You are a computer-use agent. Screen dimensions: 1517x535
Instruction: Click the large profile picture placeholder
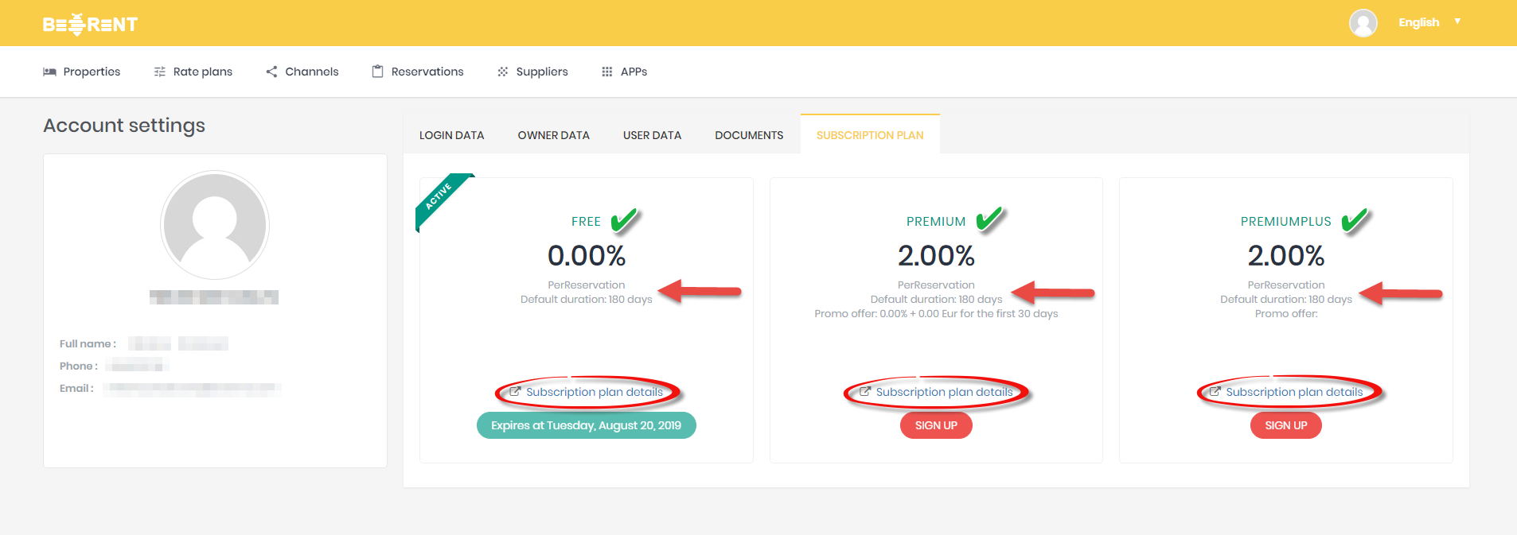click(215, 225)
